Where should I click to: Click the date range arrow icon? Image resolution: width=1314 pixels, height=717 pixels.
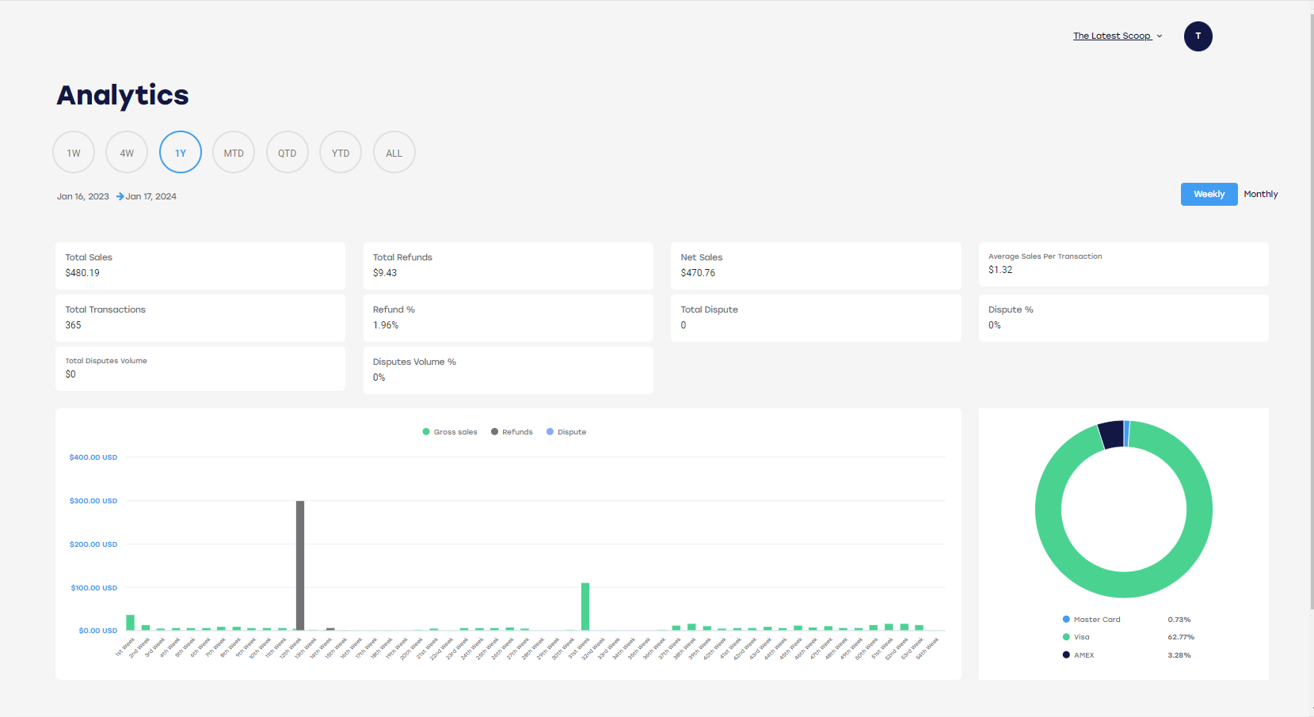pyautogui.click(x=120, y=196)
